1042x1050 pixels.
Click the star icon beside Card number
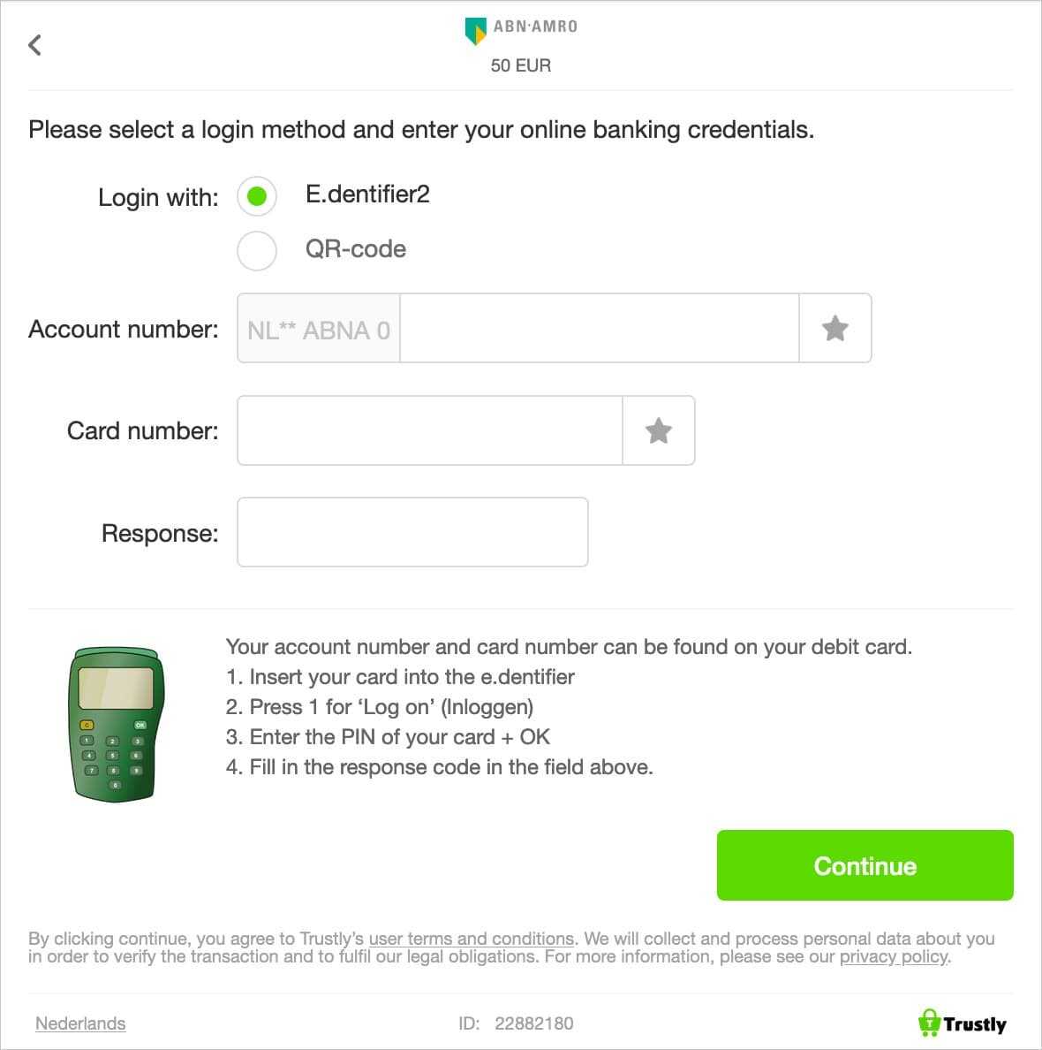pyautogui.click(x=659, y=430)
